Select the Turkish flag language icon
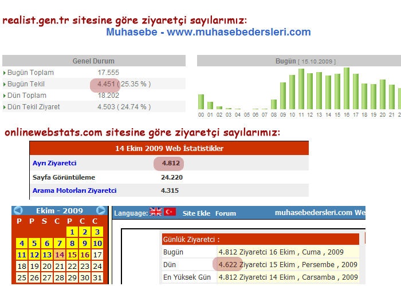 [x=170, y=212]
